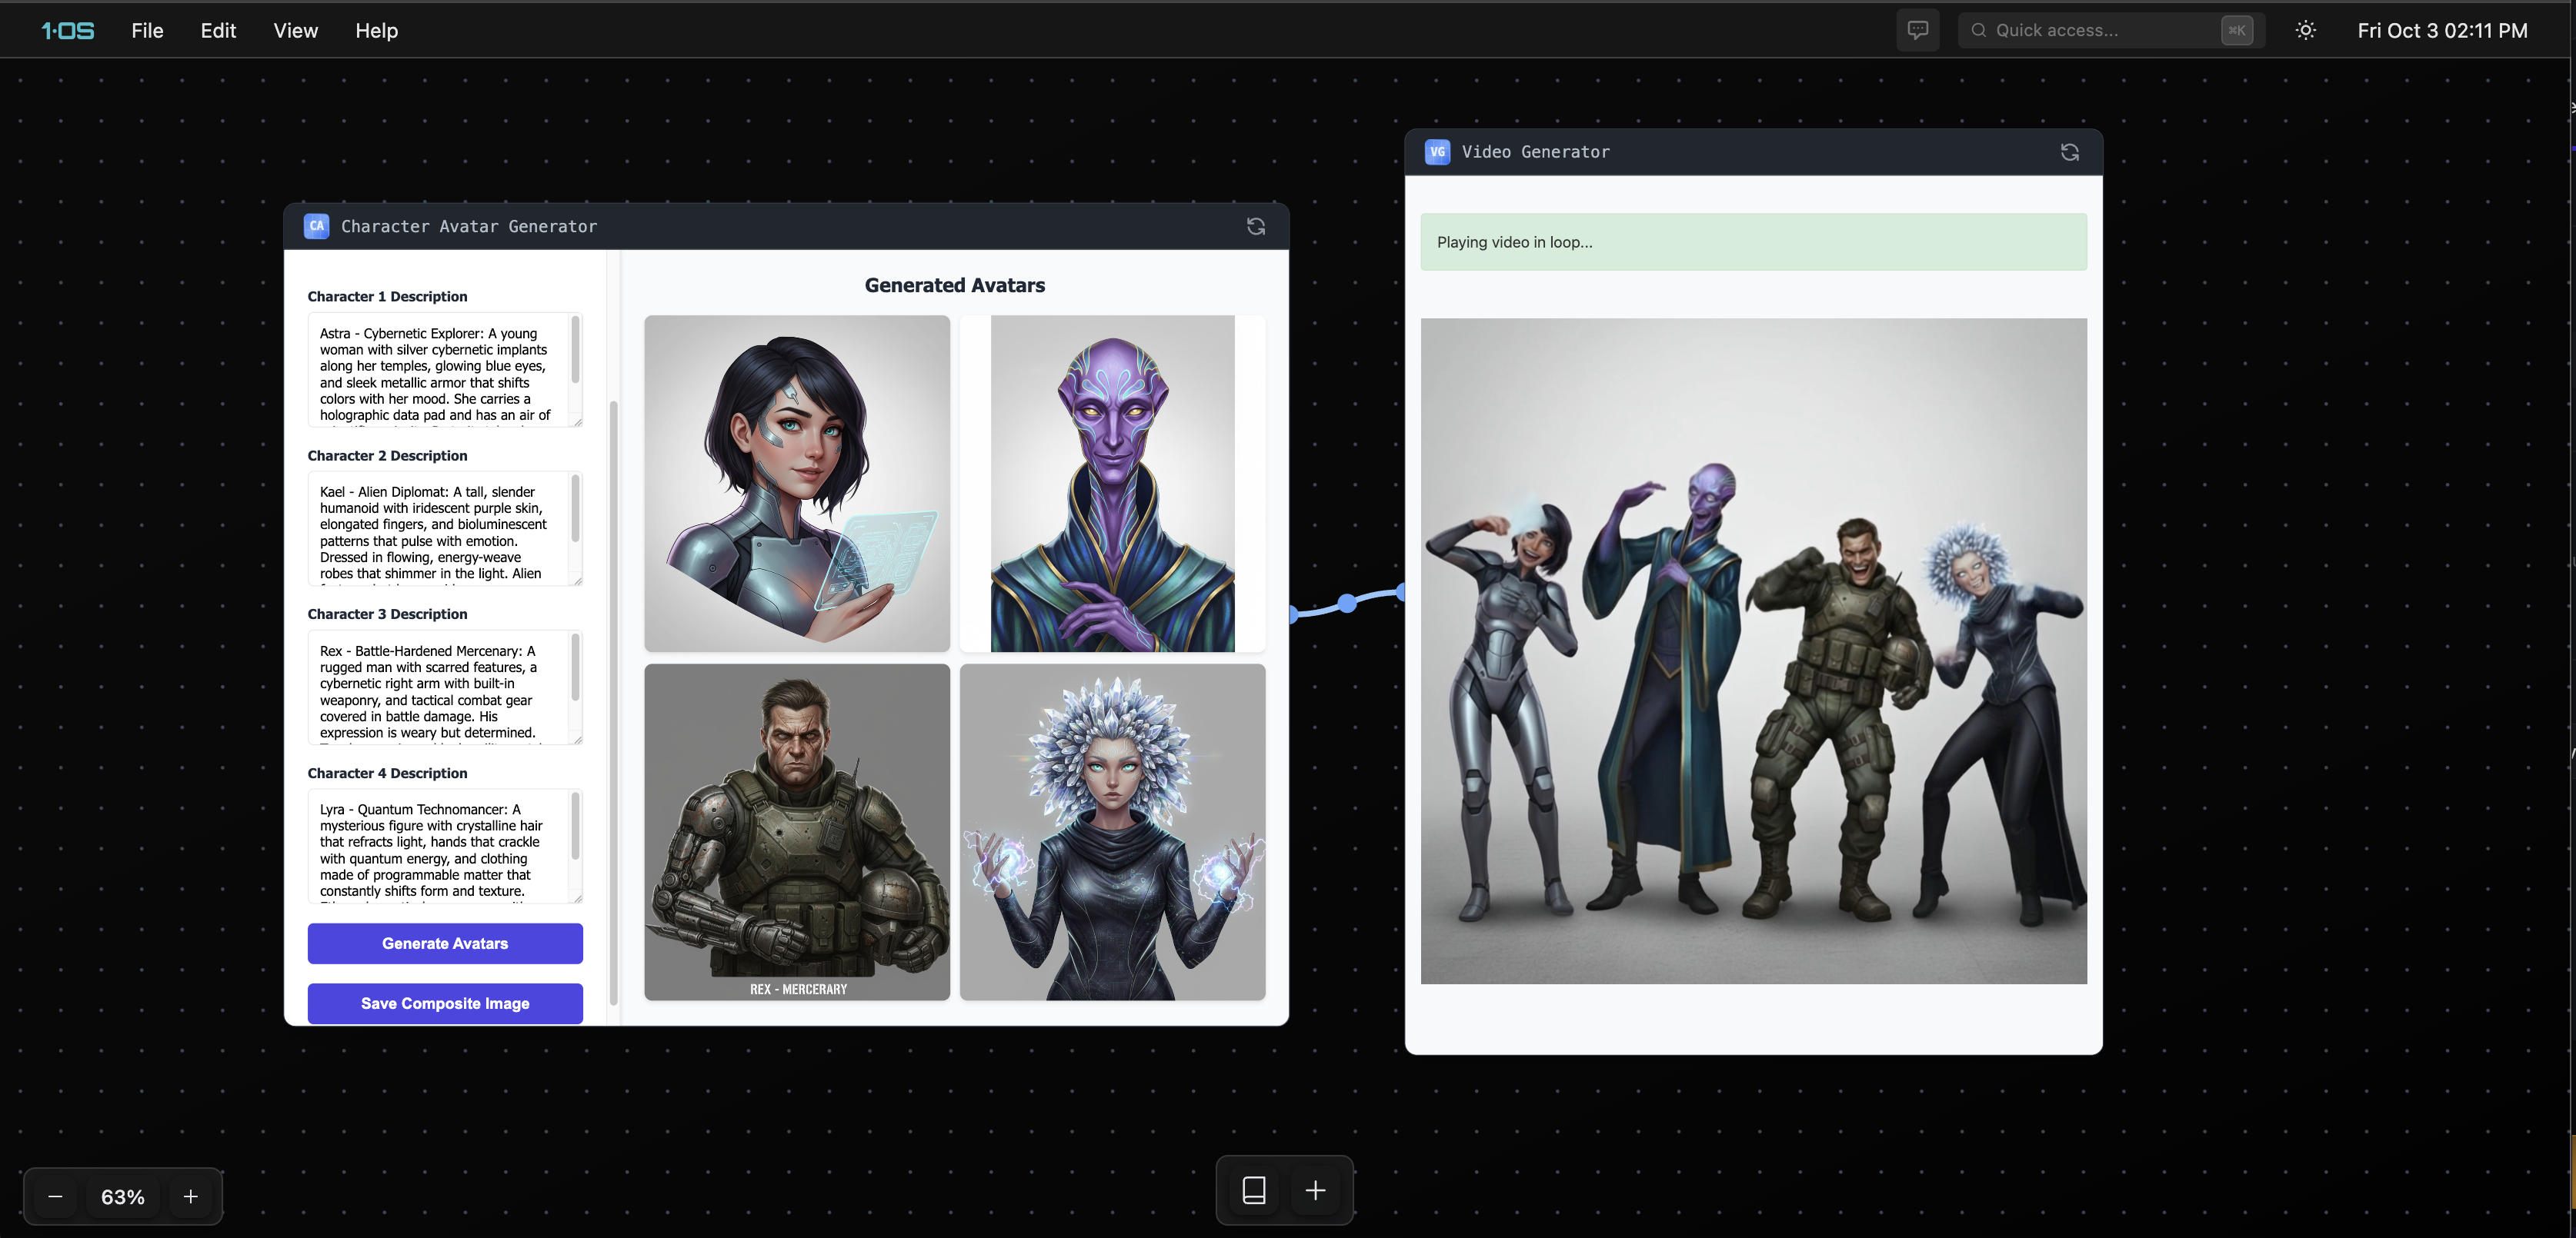Screen dimensions: 2576x1238
Task: Refresh the Video Generator window
Action: [2069, 152]
